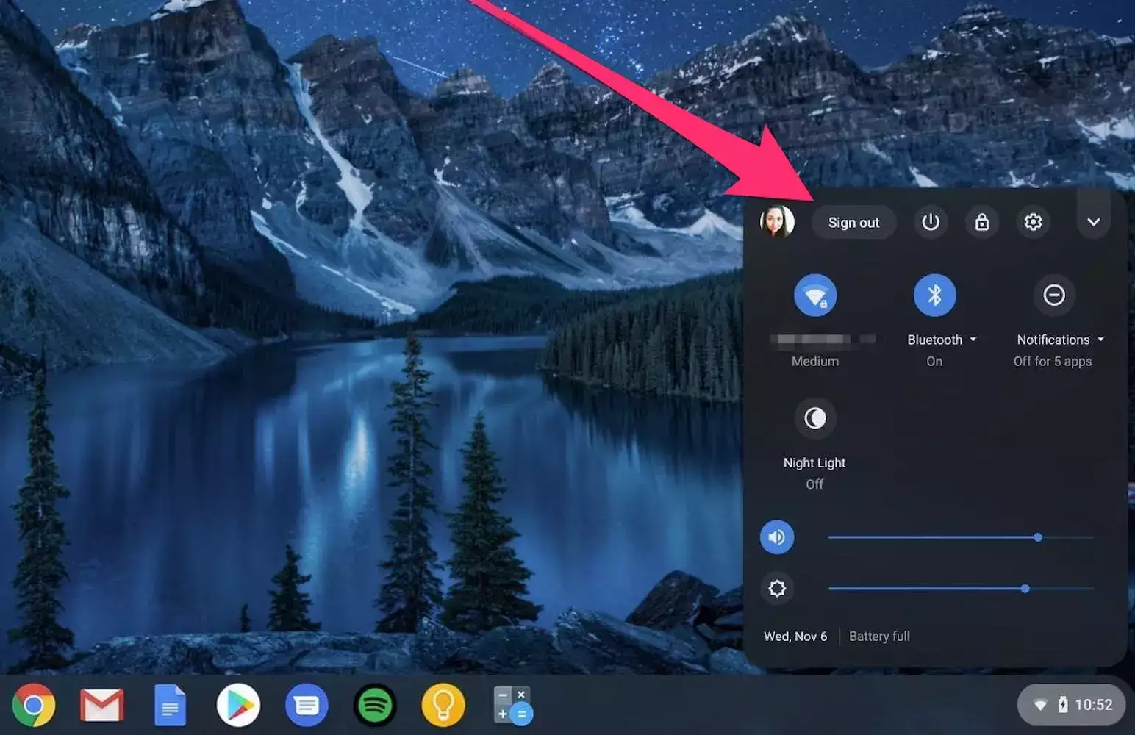Click the power button icon
The image size is (1135, 735).
931,222
